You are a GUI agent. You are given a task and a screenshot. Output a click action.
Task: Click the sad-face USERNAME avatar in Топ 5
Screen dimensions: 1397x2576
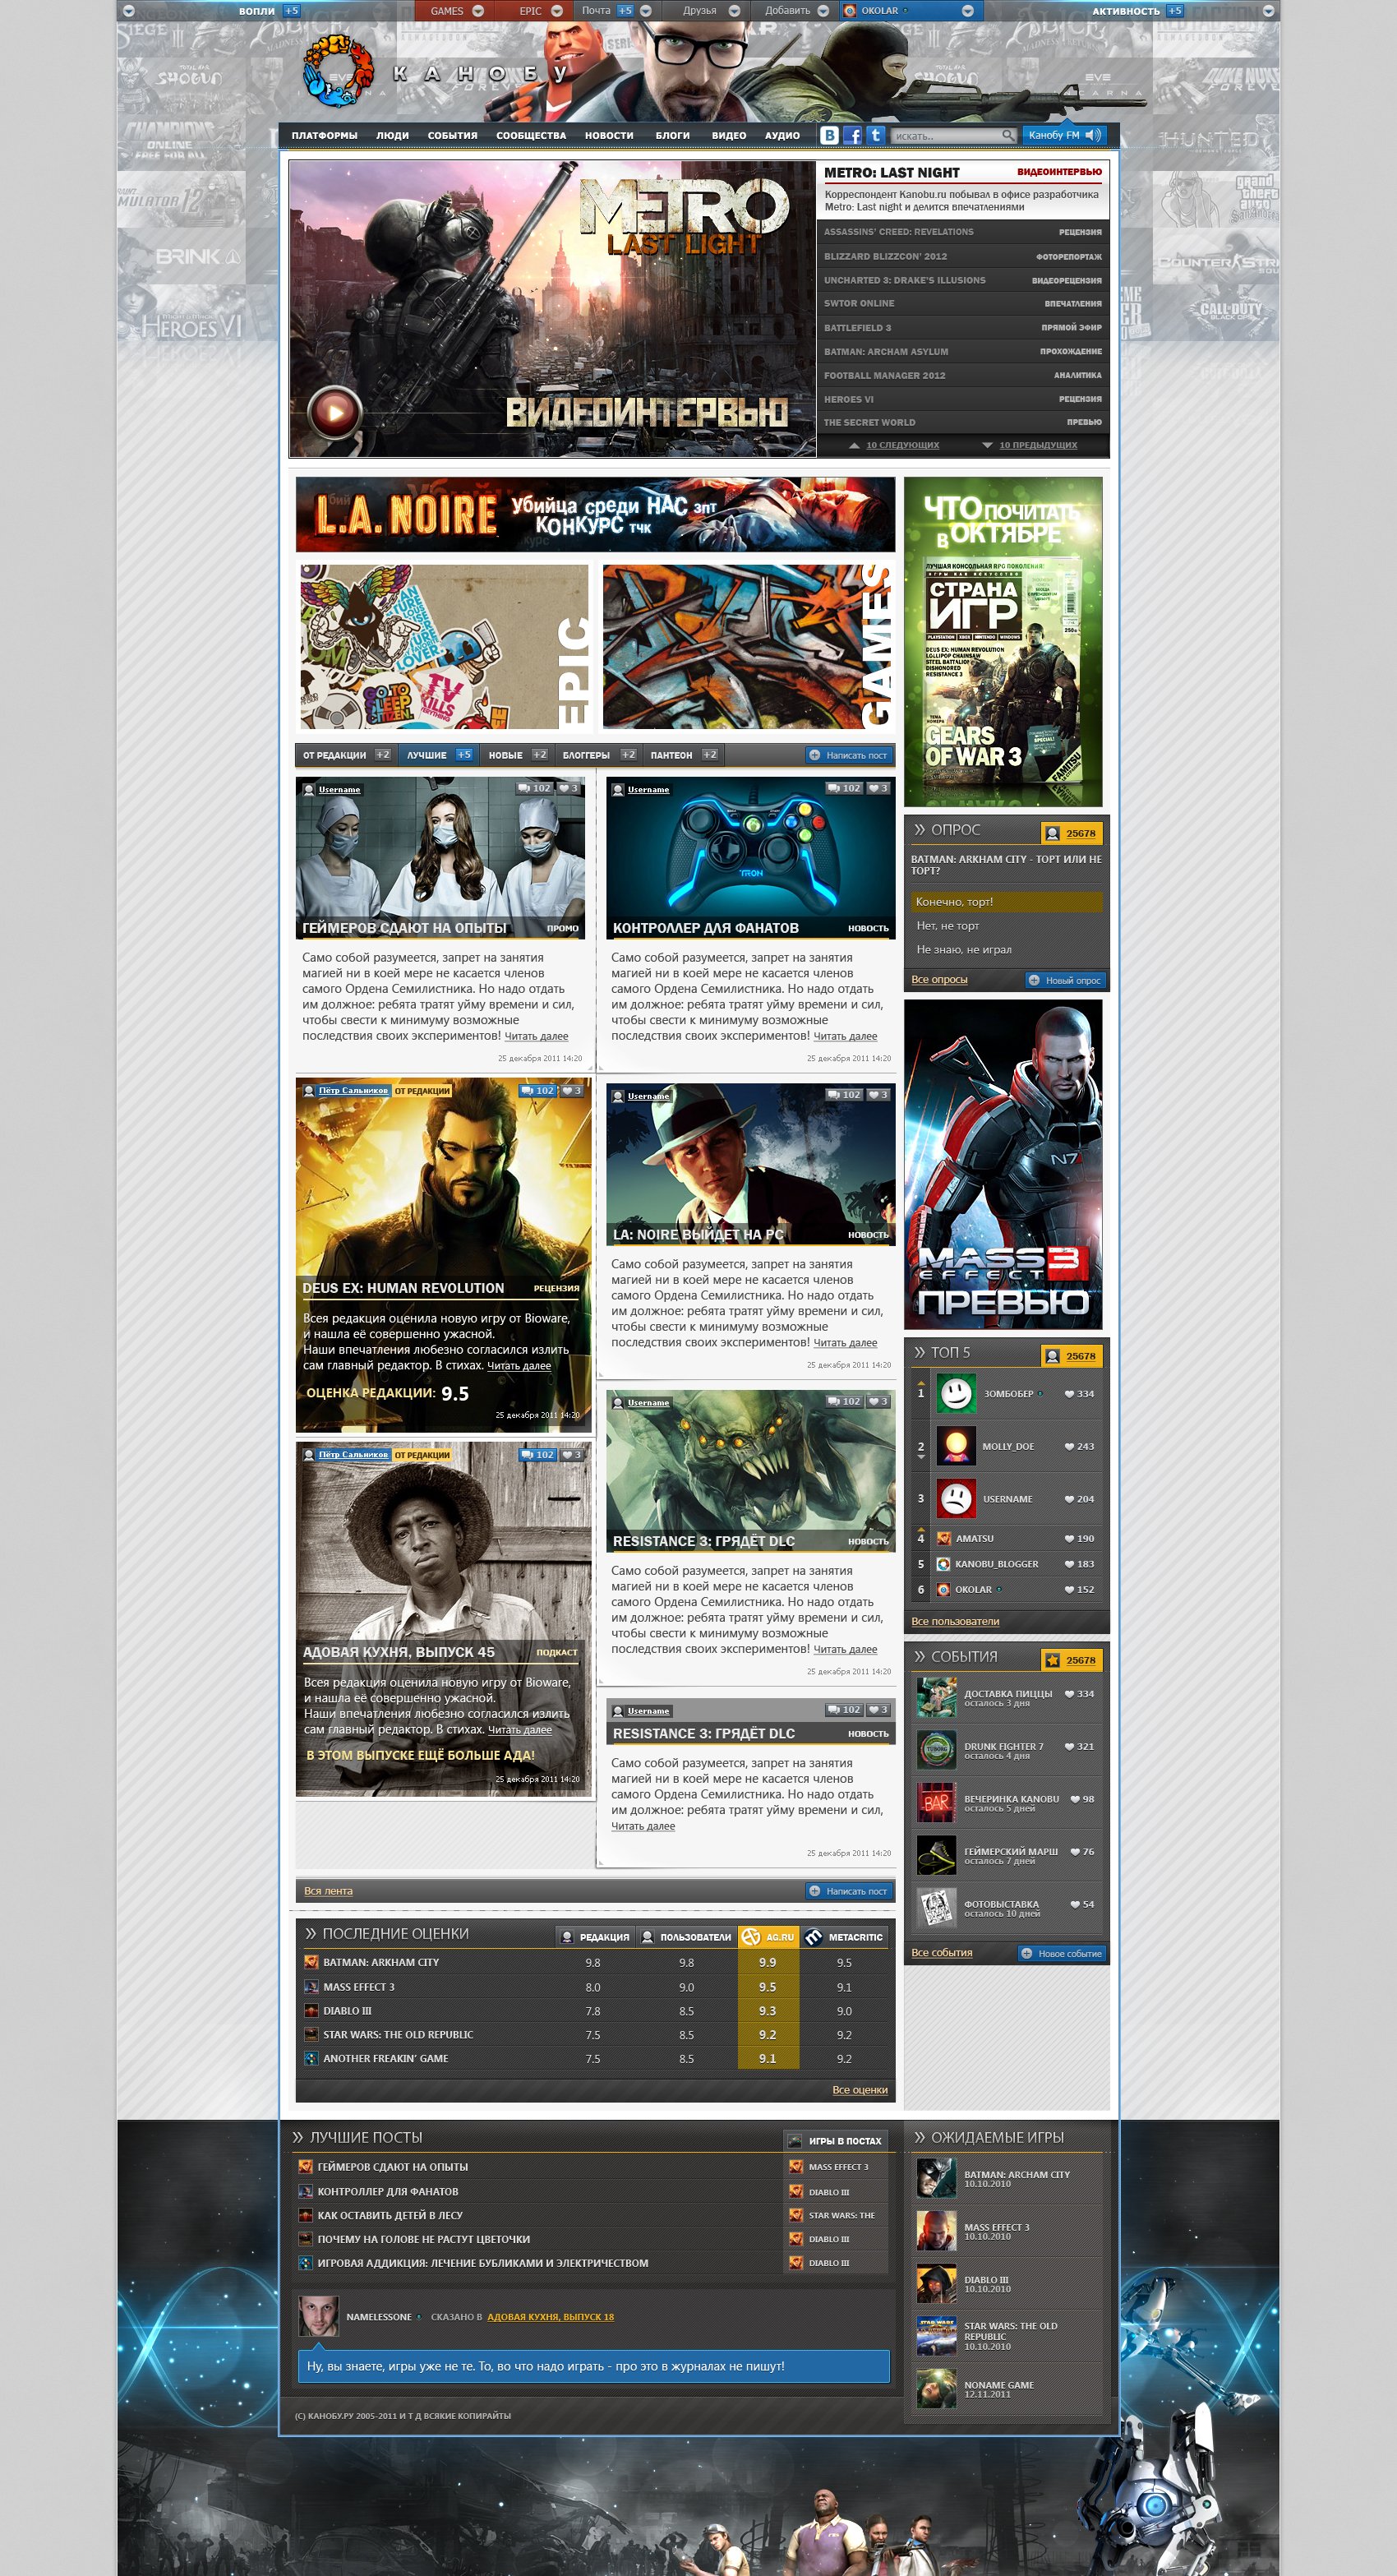coord(956,1498)
